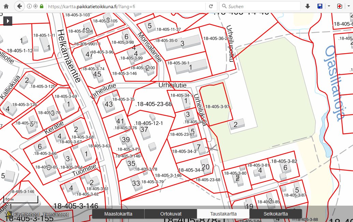
Task: Open the Käyttöehdot terms link
Action: (x=27, y=214)
